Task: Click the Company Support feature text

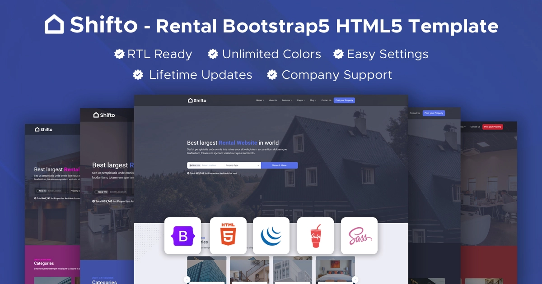Action: pos(337,75)
